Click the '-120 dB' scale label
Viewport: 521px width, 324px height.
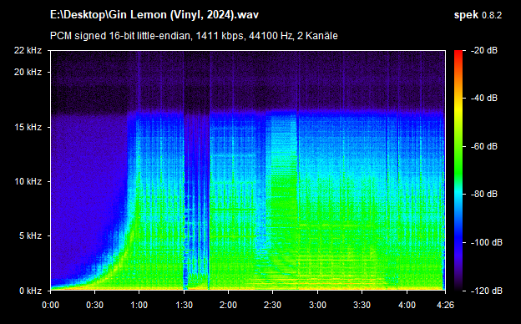click(486, 291)
